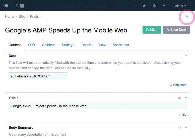Focus the Date input field
Image resolution: width=195 pixels, height=139 pixels.
pyautogui.click(x=38, y=76)
